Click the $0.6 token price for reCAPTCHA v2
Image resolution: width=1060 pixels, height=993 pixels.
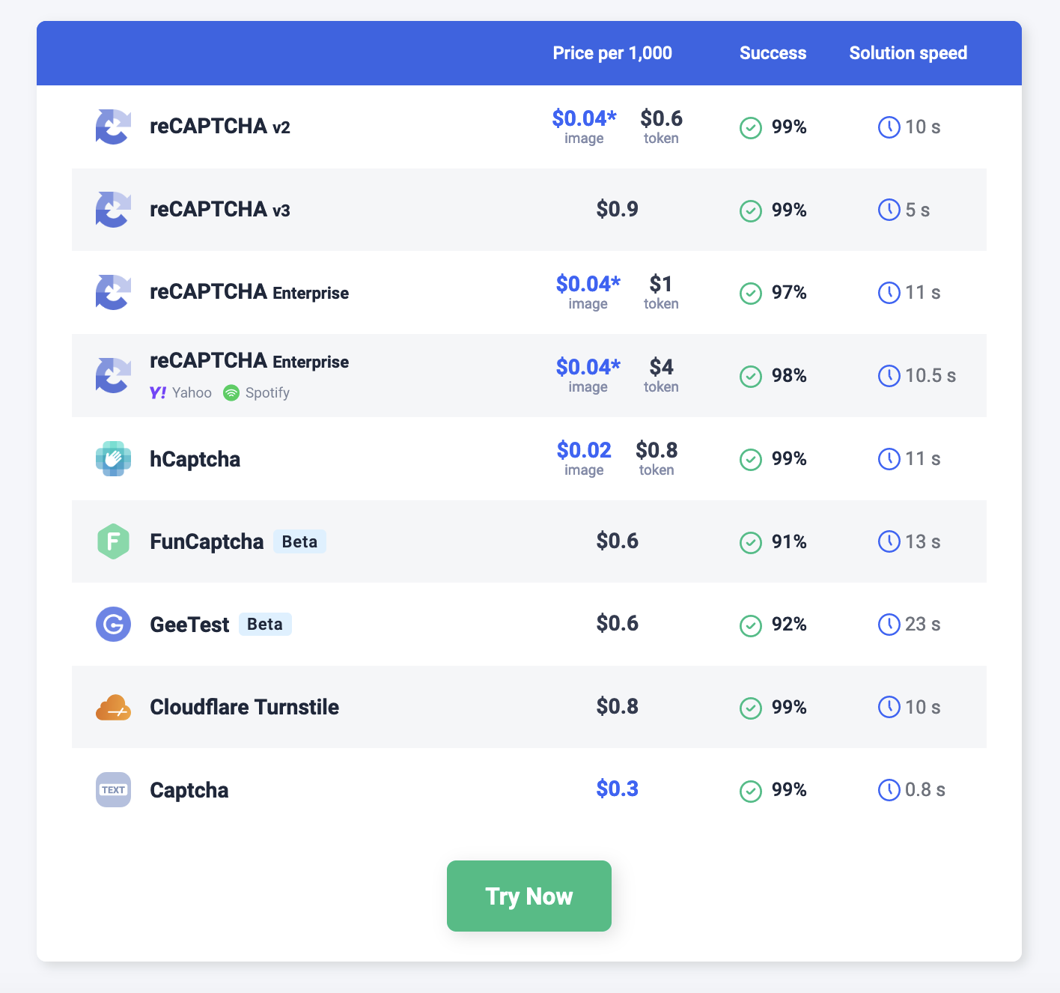[661, 118]
